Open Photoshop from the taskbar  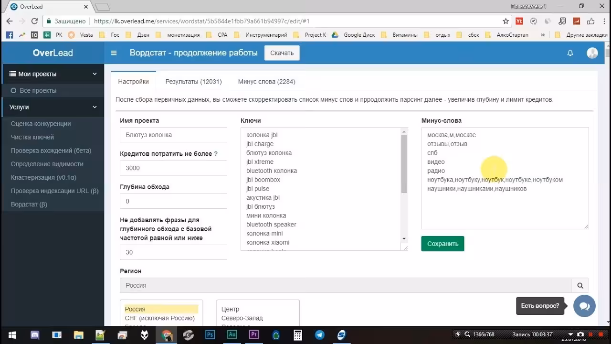pyautogui.click(x=210, y=335)
